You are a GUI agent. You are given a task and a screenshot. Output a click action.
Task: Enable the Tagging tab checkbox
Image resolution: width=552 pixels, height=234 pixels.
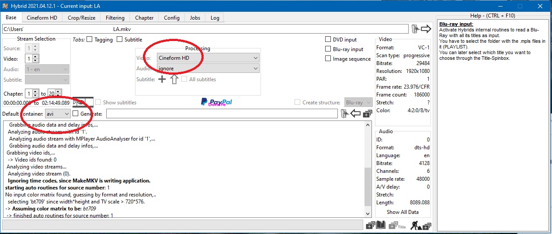(x=90, y=39)
